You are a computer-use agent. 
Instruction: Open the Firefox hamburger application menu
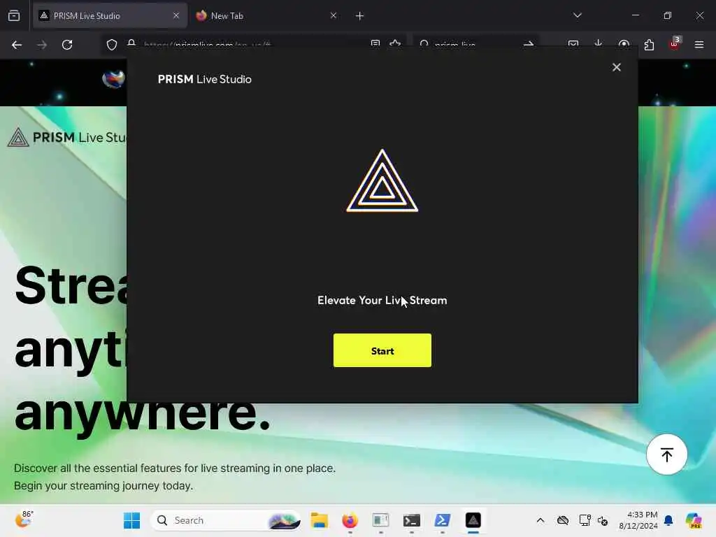(x=699, y=45)
